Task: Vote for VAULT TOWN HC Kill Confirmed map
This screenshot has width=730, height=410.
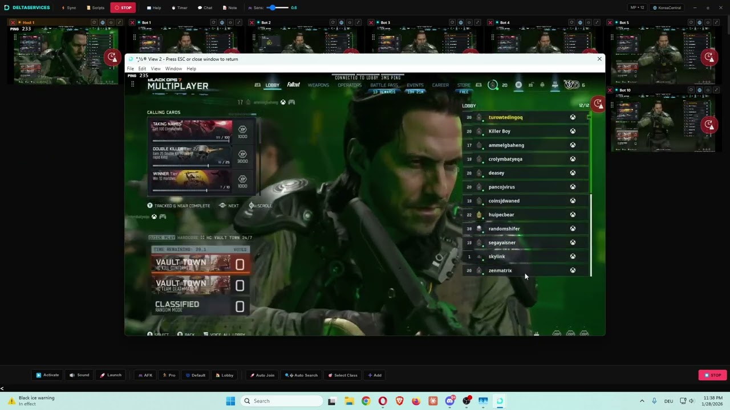Action: (x=200, y=264)
